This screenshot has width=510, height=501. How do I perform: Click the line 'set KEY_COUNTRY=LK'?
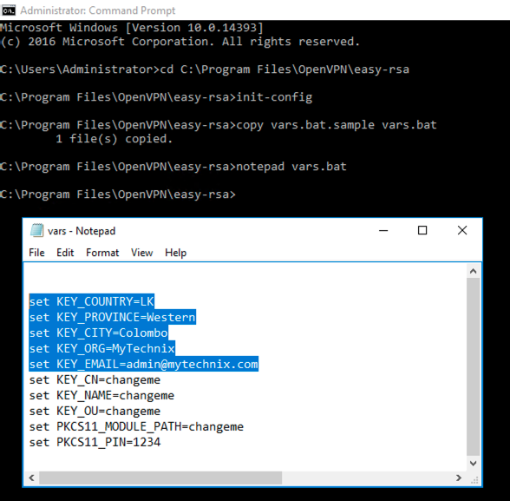coord(91,301)
